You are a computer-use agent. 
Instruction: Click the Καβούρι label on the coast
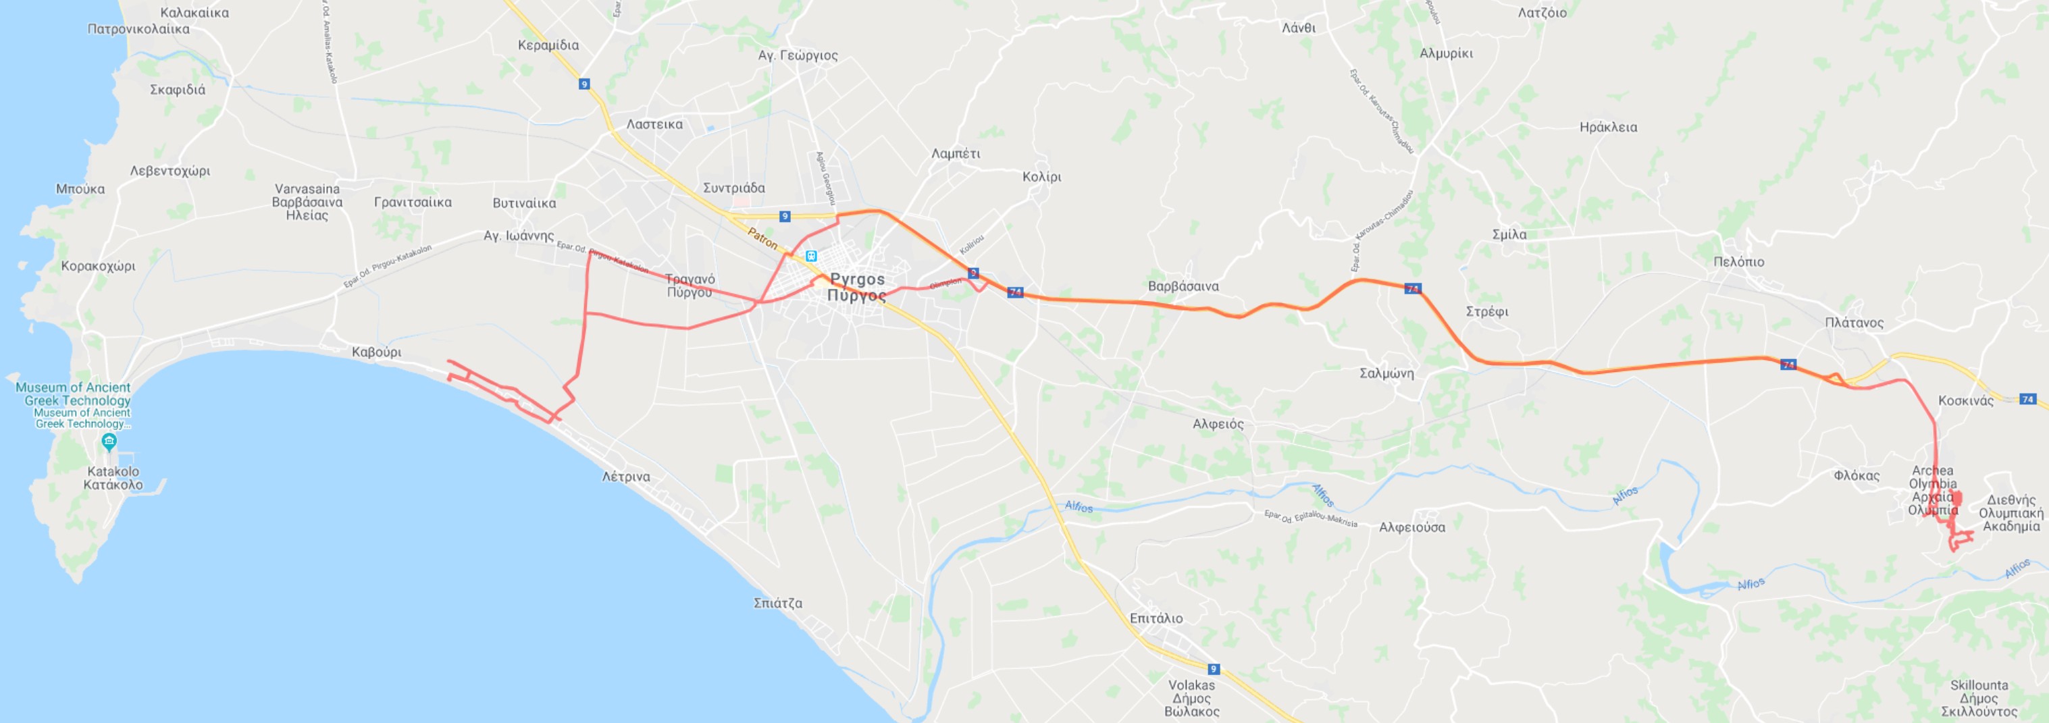[376, 352]
